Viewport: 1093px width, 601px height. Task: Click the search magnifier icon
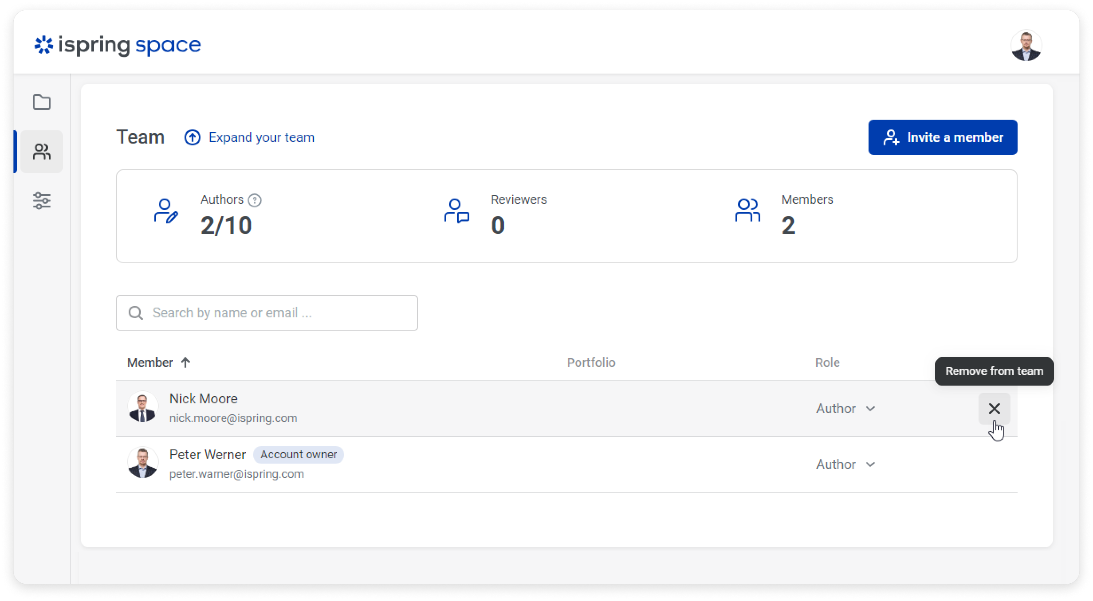coord(136,313)
